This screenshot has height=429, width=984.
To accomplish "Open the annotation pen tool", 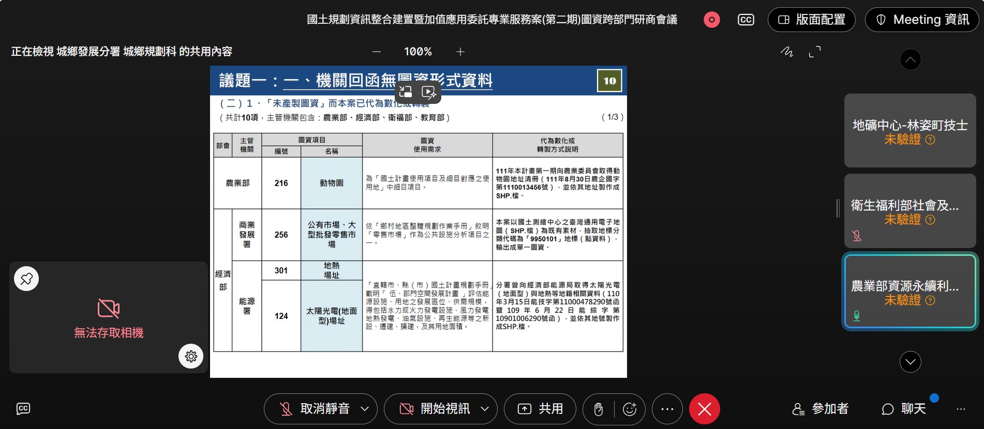I will (x=786, y=52).
